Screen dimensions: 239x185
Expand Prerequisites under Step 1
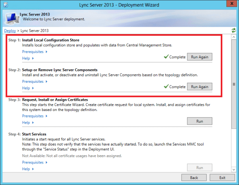[35, 52]
